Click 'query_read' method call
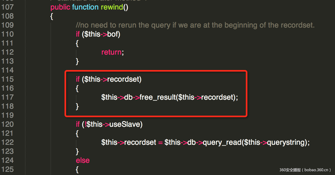Viewport: 335px width, 175px height. click(222, 142)
